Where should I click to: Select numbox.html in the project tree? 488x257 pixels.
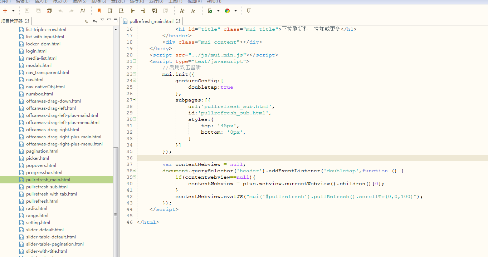[39, 94]
